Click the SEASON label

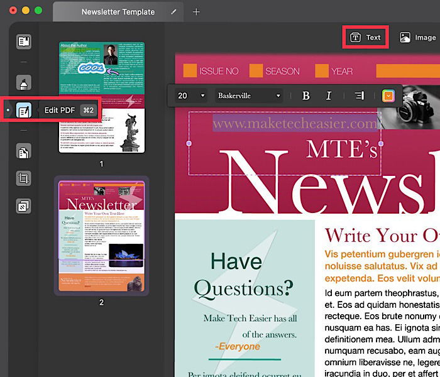pyautogui.click(x=283, y=71)
